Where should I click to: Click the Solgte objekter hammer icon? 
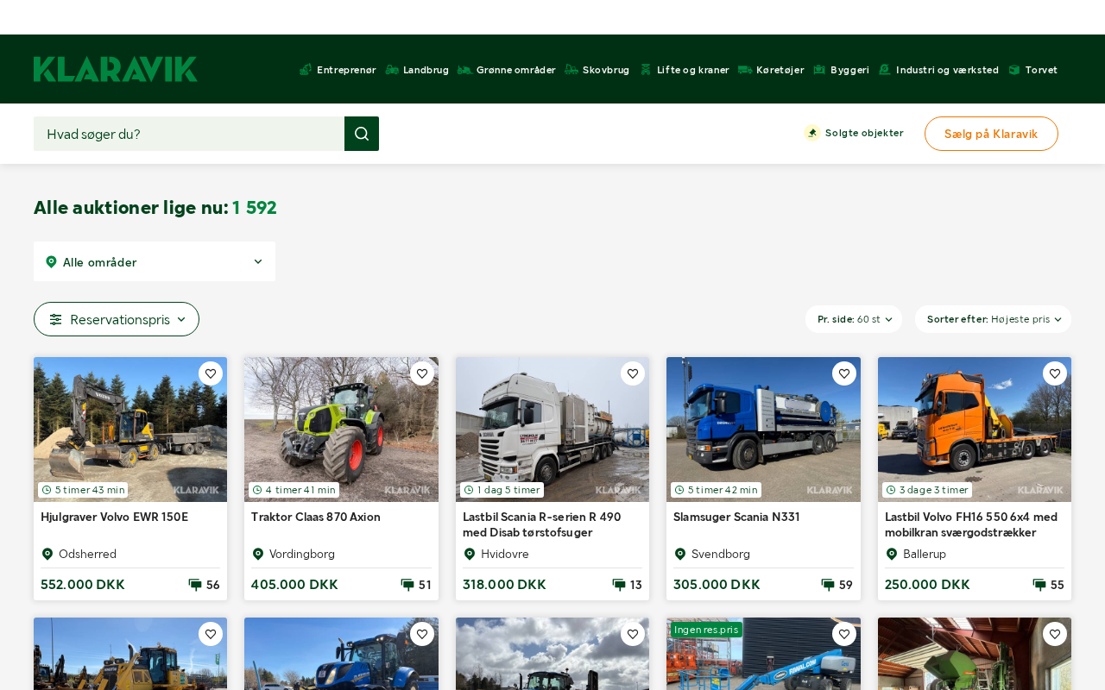(x=812, y=133)
